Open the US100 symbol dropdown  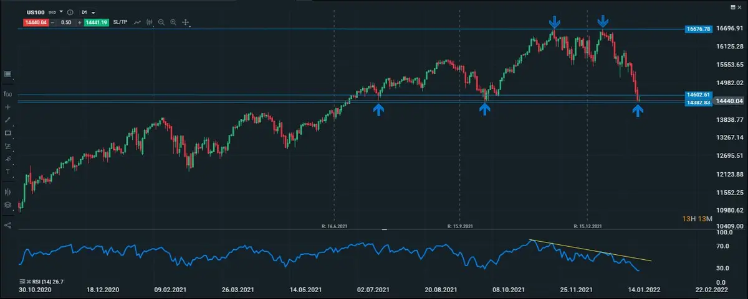click(x=61, y=12)
